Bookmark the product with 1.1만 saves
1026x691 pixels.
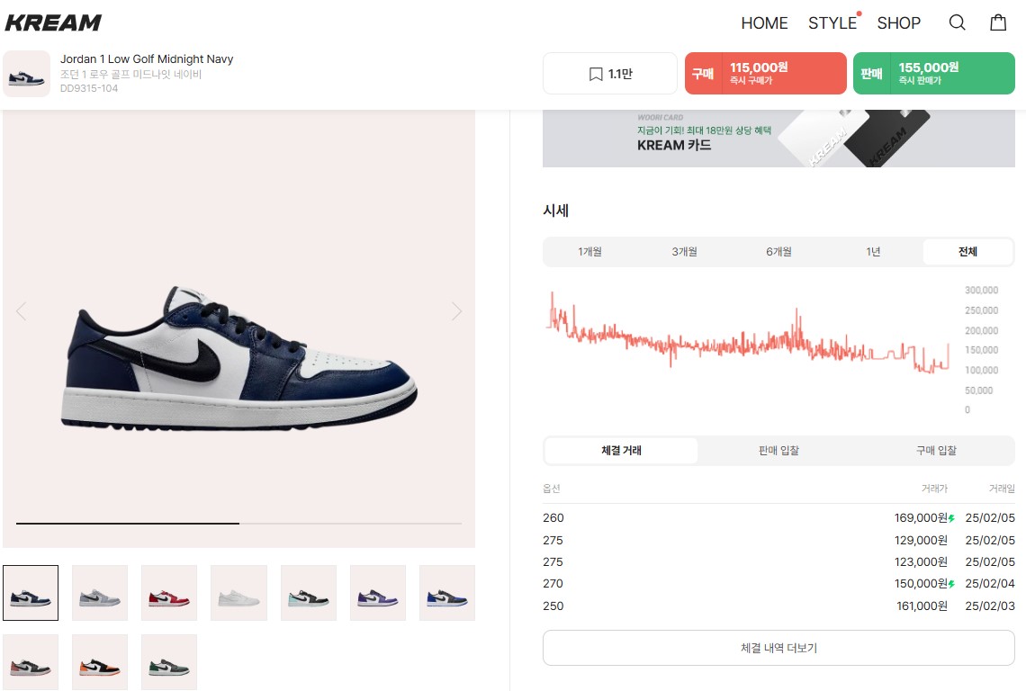coord(610,73)
